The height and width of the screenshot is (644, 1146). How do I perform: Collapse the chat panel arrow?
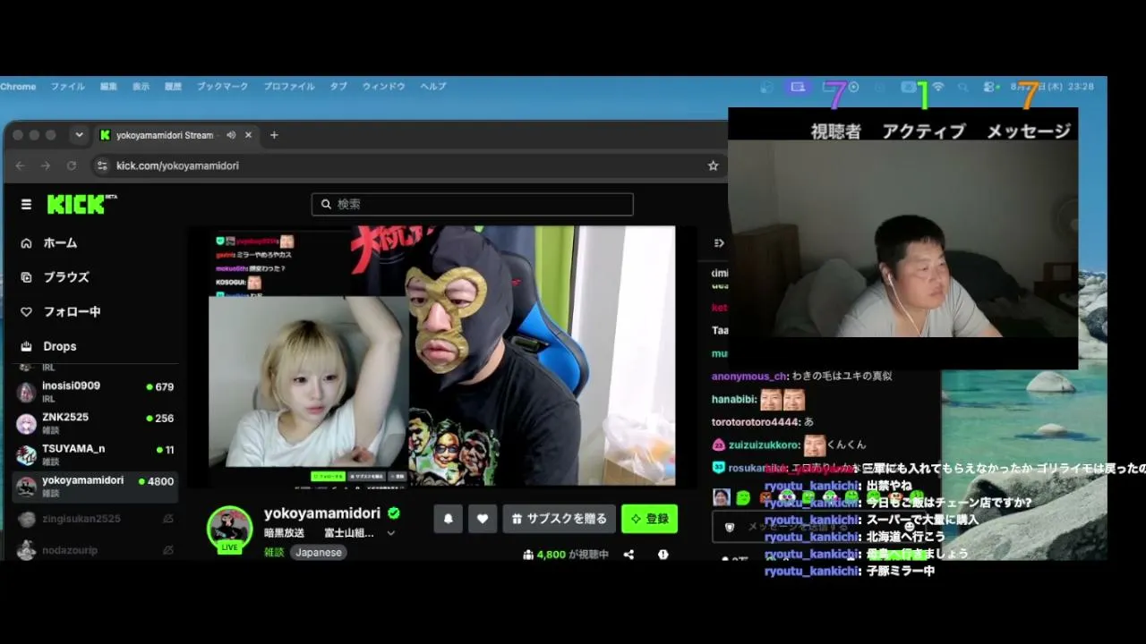718,243
